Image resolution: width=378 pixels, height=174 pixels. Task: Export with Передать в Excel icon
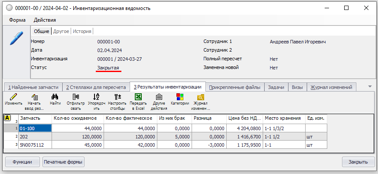point(138,97)
